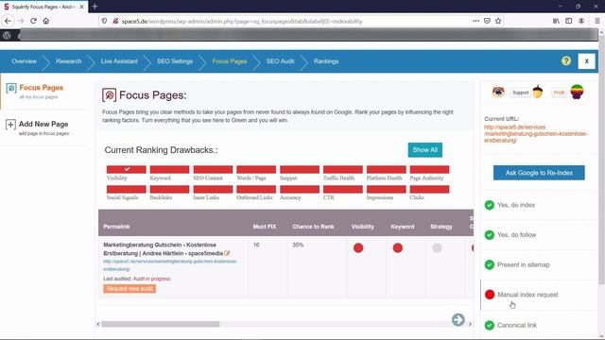Open the Overview tab
Viewport: 605px width, 340px height.
24,61
